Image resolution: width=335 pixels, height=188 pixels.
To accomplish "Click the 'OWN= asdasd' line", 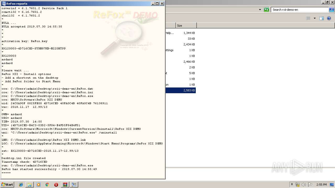I will point(12,114).
